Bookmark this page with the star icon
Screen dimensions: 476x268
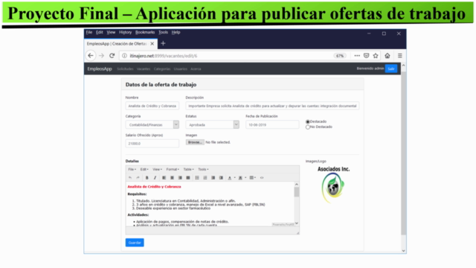coord(376,56)
